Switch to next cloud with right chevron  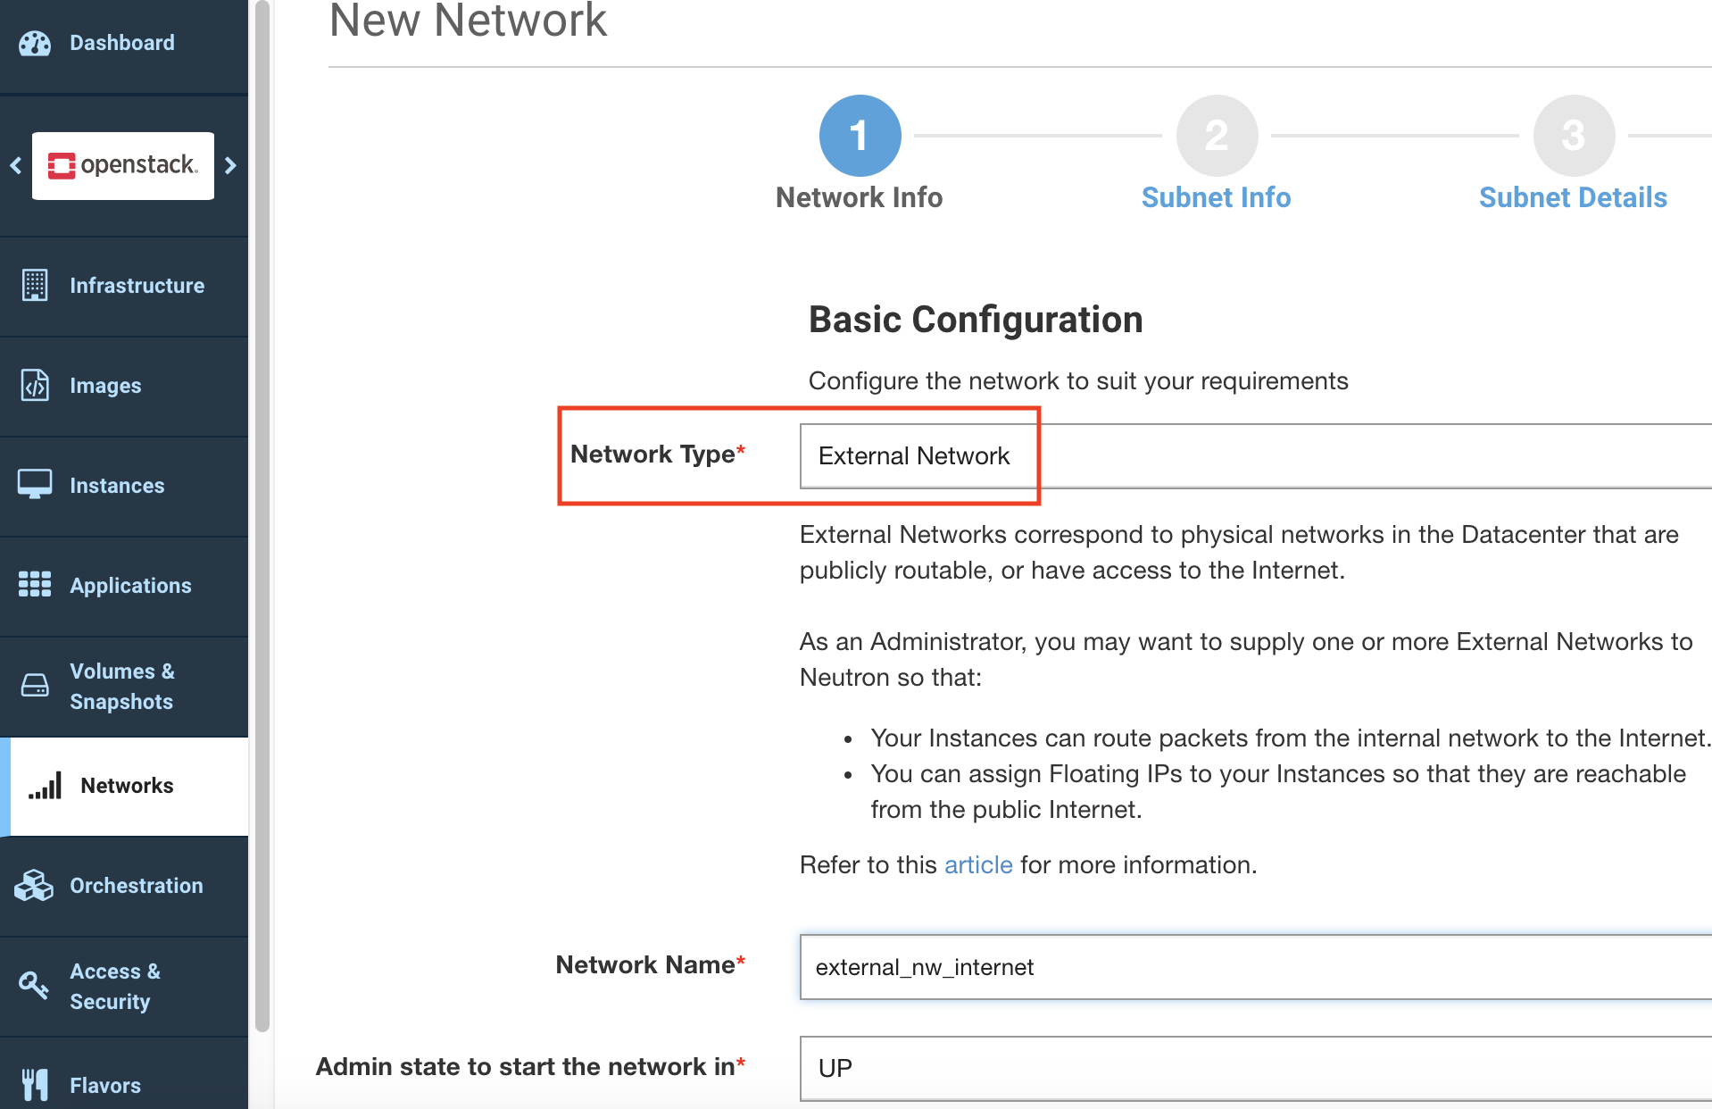click(230, 165)
